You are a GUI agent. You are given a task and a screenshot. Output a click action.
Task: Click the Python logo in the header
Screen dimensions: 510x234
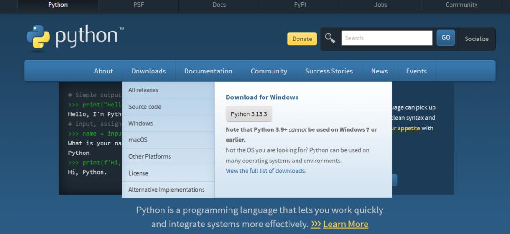[x=75, y=38]
